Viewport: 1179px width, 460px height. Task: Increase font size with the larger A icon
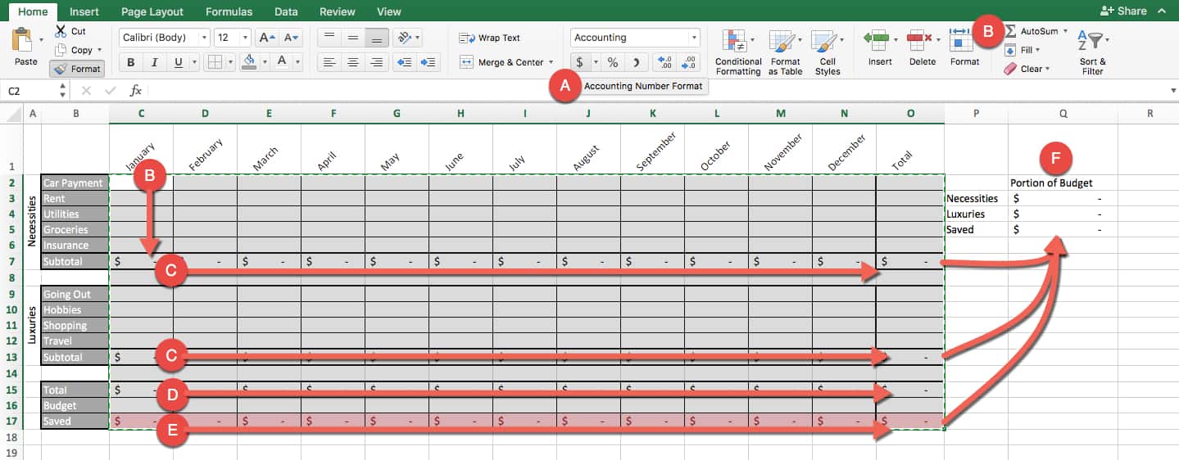(266, 38)
